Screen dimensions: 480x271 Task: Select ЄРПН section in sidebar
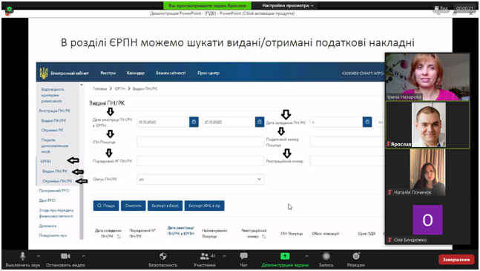click(x=45, y=161)
